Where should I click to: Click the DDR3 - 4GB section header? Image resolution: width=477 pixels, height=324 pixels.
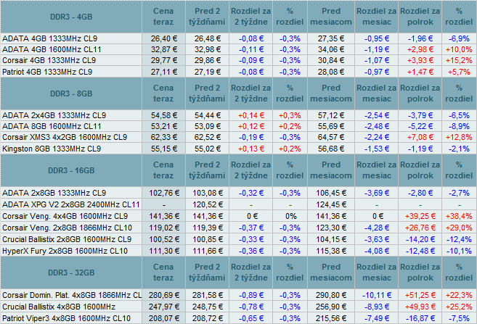click(x=71, y=17)
